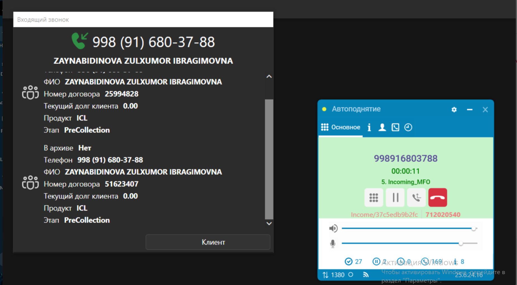Mute the speaker volume icon
This screenshot has width=517, height=285.
click(x=333, y=228)
